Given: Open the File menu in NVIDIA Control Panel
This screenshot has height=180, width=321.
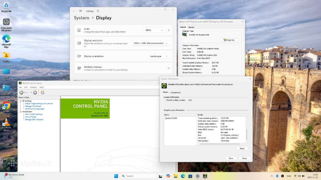Looking at the screenshot, I should 20,87.
